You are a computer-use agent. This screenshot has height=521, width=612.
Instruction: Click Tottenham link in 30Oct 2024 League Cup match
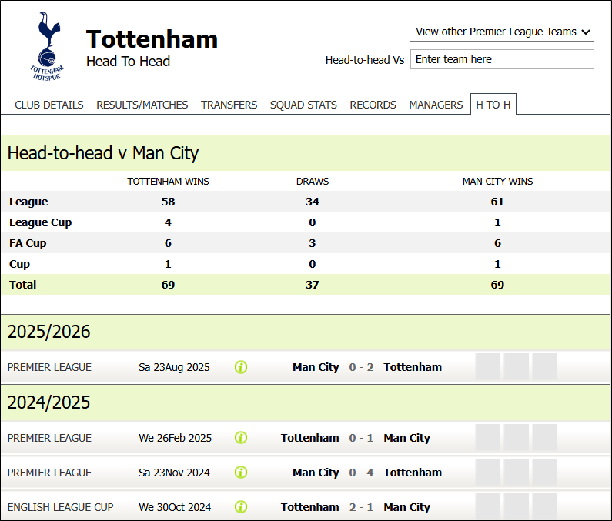[x=309, y=507]
